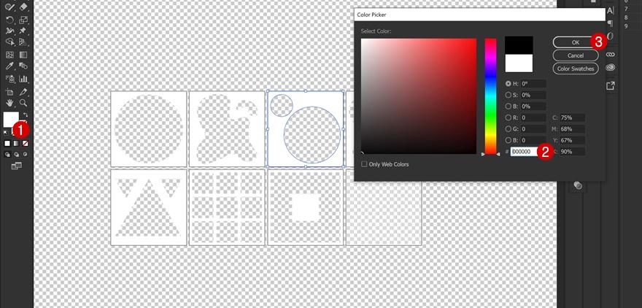The width and height of the screenshot is (642, 308).
Task: Select the Perspective Grid tool
Action: tap(23, 42)
